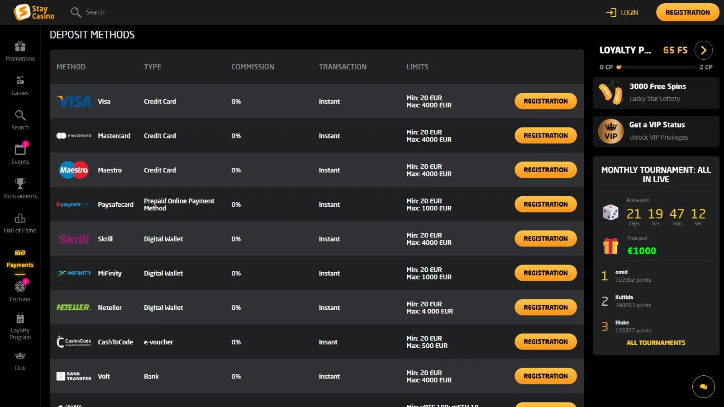This screenshot has width=724, height=407.
Task: Click the Events calendar icon
Action: click(20, 150)
